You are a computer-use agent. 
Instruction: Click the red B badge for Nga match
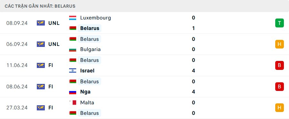279,86
